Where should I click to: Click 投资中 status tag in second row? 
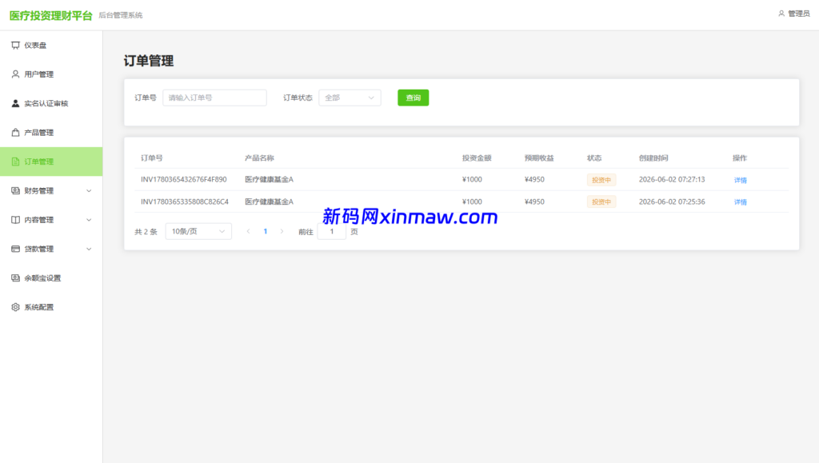pyautogui.click(x=601, y=202)
